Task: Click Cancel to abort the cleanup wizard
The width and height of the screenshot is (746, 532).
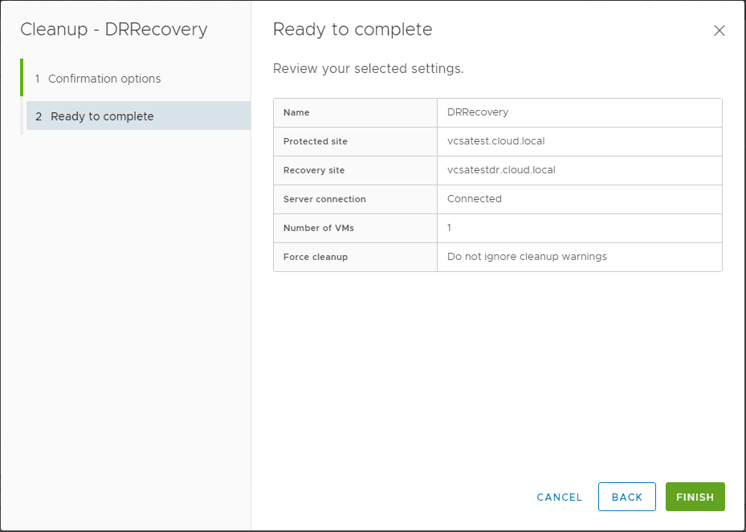Action: point(559,497)
